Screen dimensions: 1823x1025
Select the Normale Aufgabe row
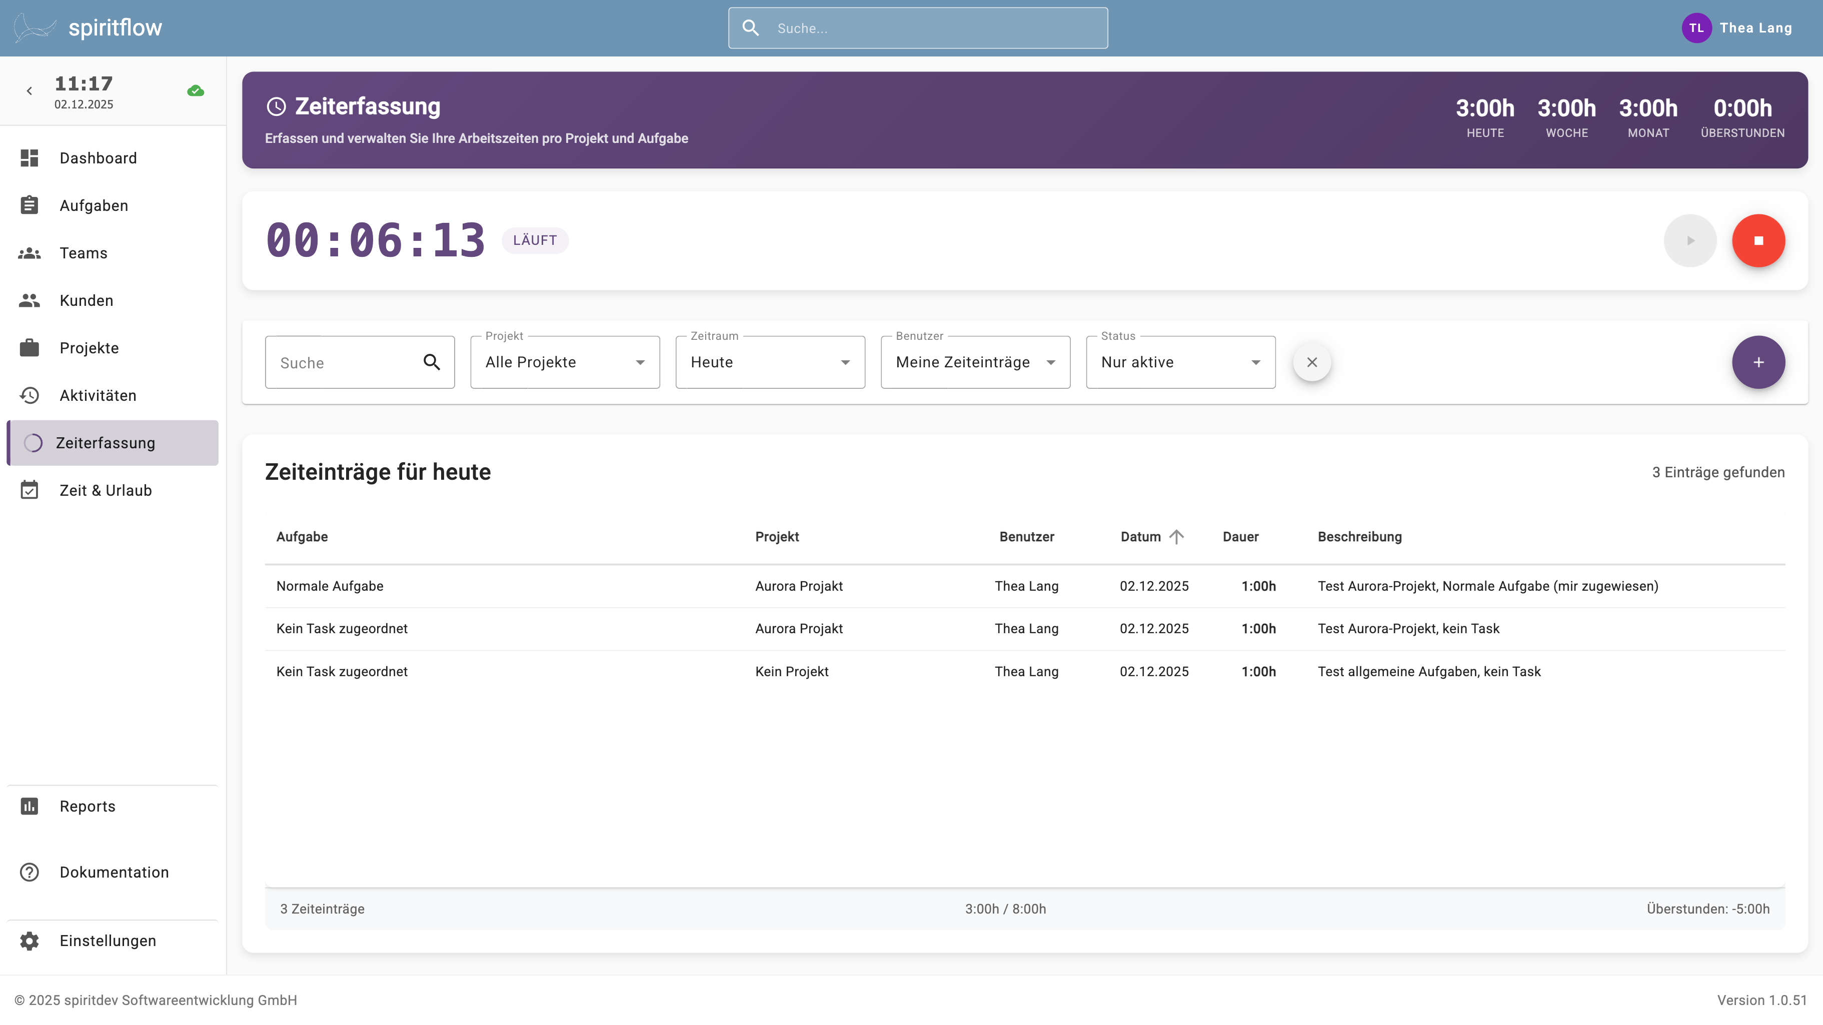1025,586
